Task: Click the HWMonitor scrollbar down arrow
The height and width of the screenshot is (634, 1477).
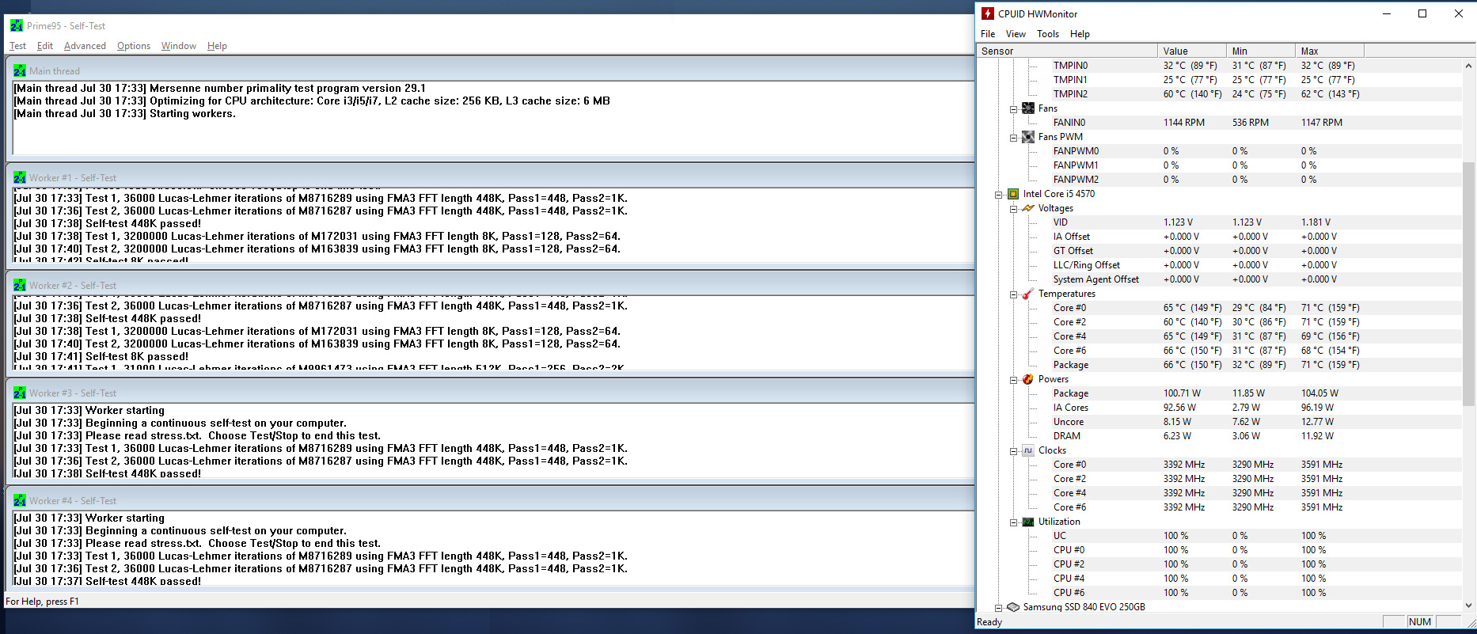Action: tap(1469, 606)
